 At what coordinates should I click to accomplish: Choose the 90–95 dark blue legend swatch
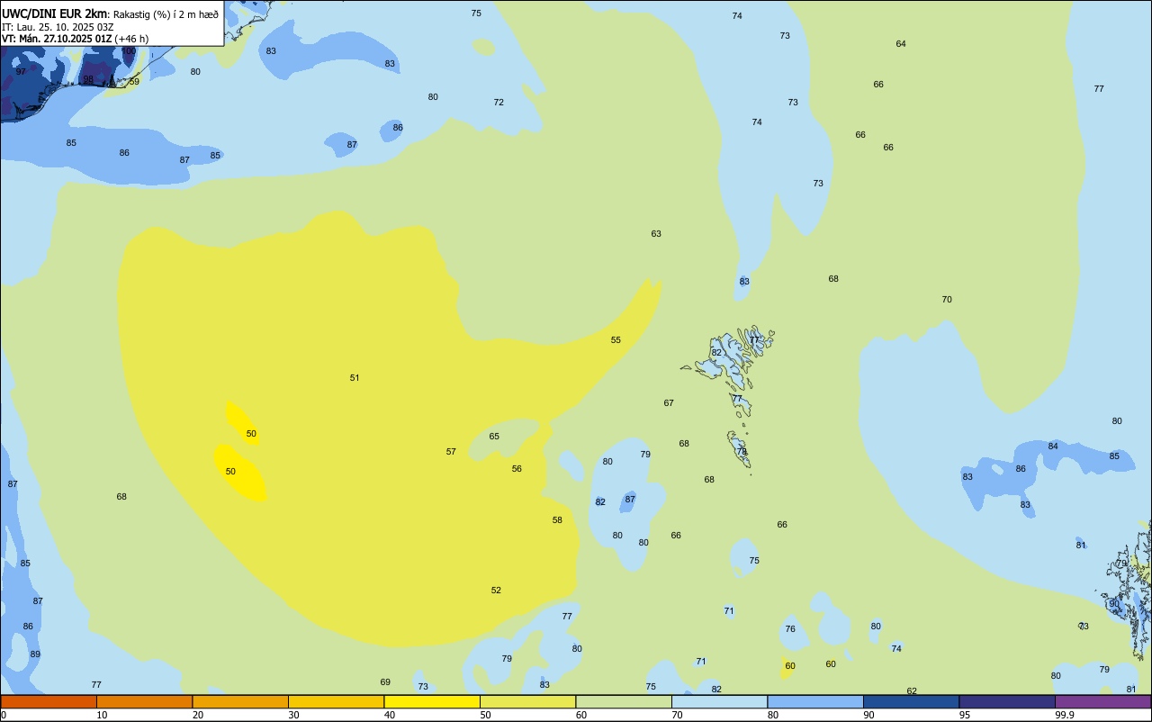pos(911,701)
